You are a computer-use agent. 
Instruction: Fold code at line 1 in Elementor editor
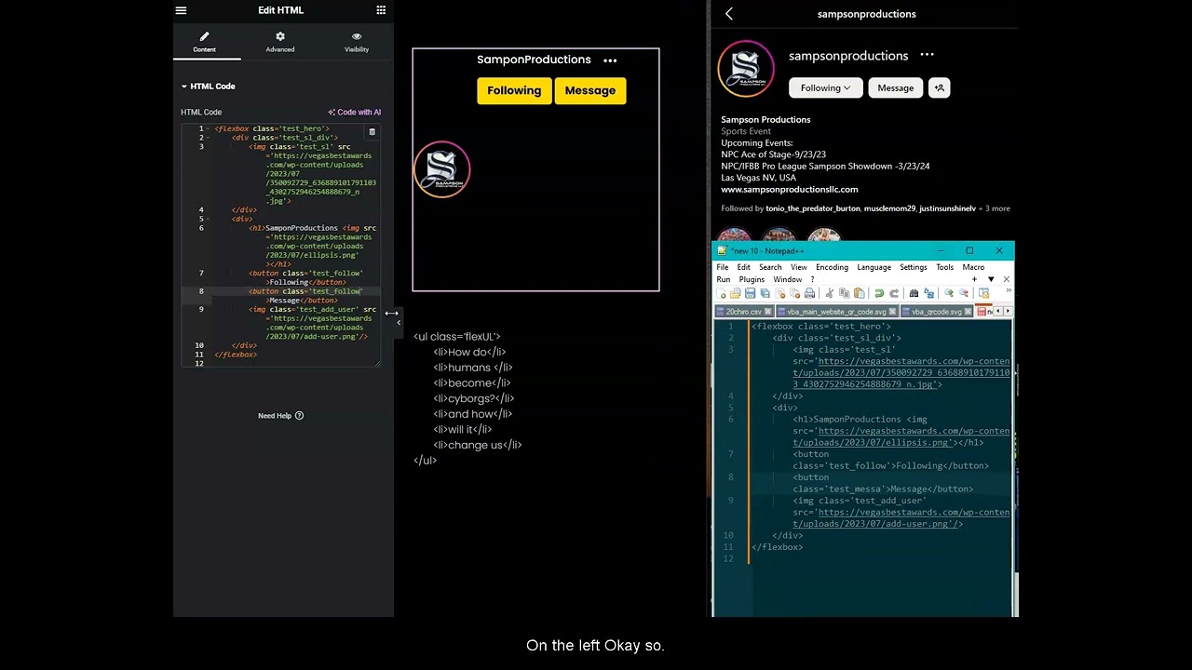(x=208, y=129)
